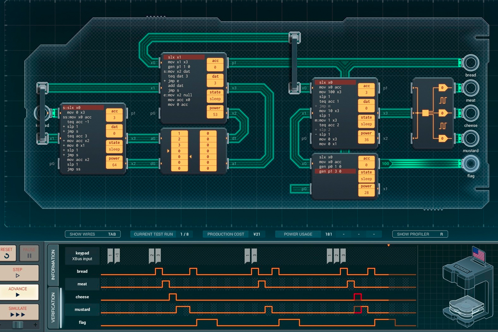498x332 pixels.
Task: Click the code line 'gen p1 1 0'
Action: (179, 67)
